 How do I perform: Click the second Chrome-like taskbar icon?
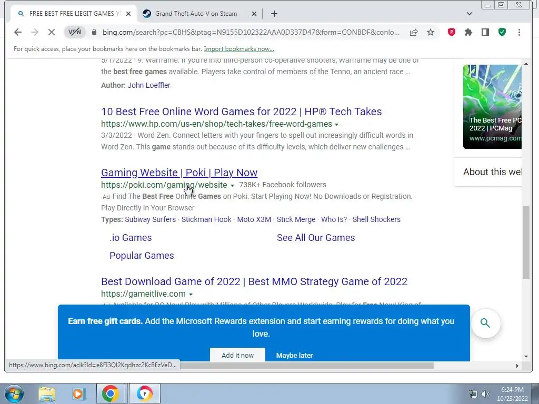click(145, 393)
